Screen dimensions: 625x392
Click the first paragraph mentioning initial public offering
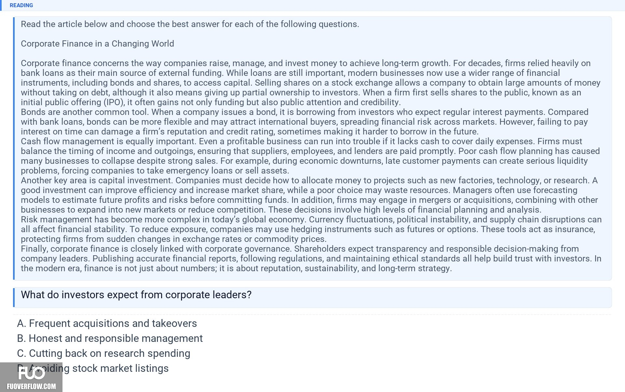[x=311, y=83]
